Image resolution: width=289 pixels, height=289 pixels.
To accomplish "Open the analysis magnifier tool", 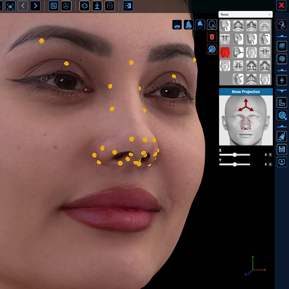I will (x=282, y=114).
